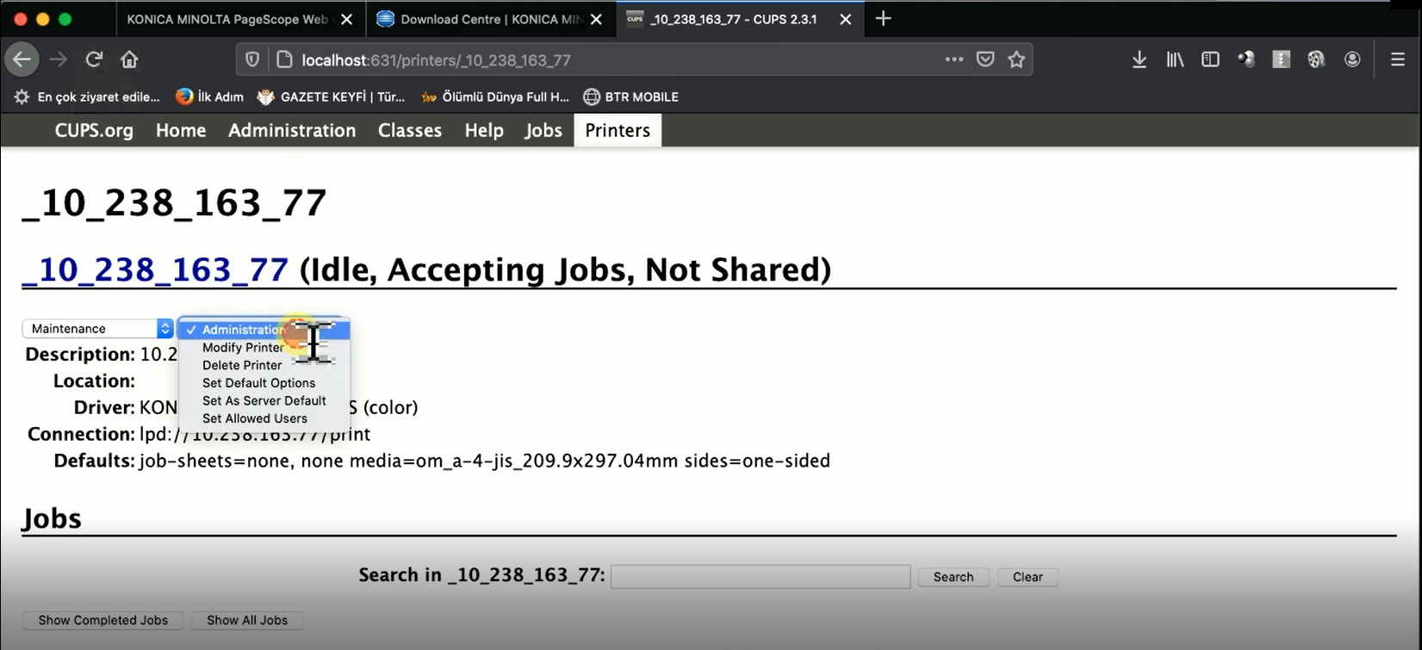
Task: Bookmark page with the star icon
Action: point(1016,59)
